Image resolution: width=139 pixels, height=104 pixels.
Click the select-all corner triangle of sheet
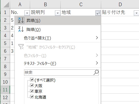pos(6,5)
